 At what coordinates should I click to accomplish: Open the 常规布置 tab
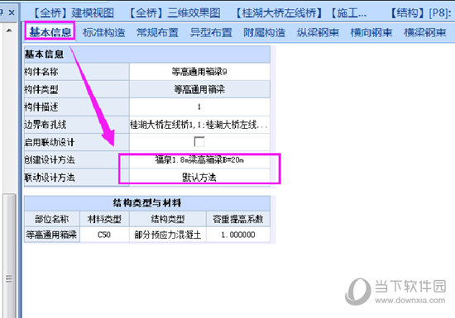(157, 32)
